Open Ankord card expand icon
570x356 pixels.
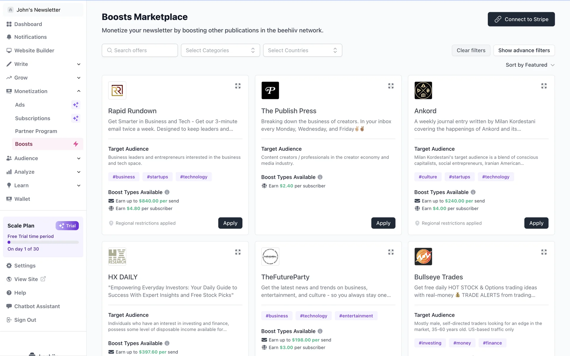click(x=544, y=86)
